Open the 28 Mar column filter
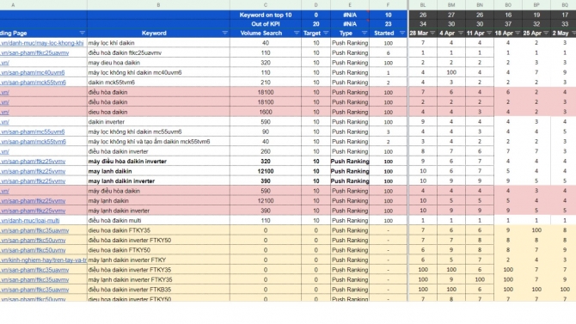The image size is (576, 324). pyautogui.click(x=432, y=33)
